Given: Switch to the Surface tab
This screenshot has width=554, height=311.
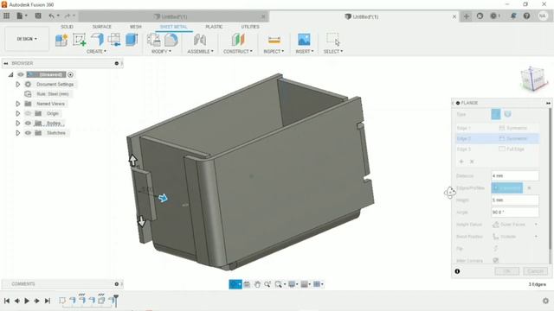Looking at the screenshot, I should 102,27.
